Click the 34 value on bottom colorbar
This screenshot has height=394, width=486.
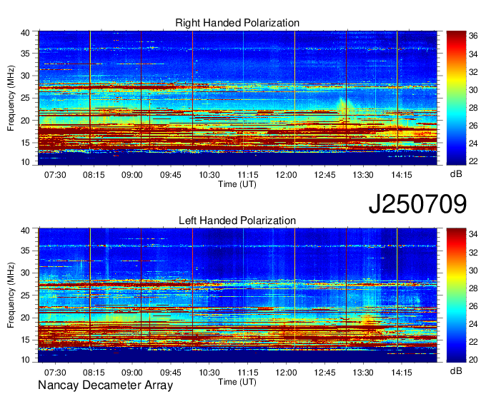click(x=473, y=234)
